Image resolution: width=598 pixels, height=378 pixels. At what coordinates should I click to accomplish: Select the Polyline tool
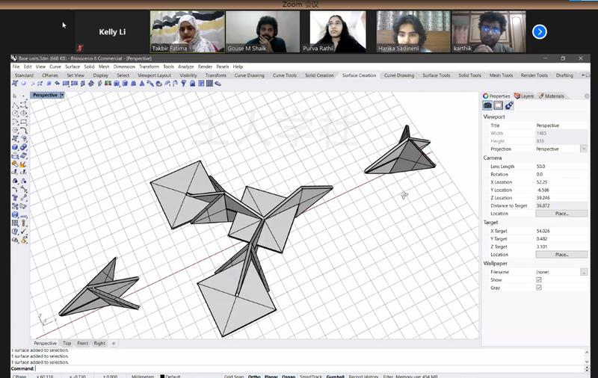(15, 105)
